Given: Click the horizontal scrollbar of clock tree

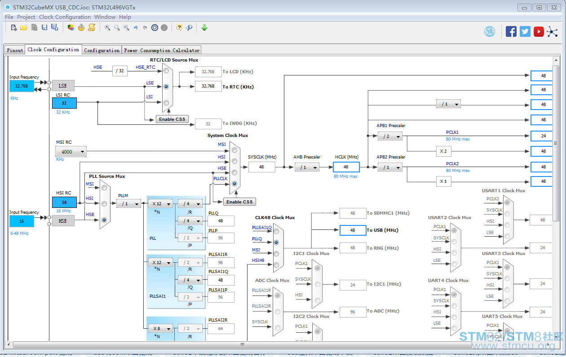Looking at the screenshot, I should [242, 345].
